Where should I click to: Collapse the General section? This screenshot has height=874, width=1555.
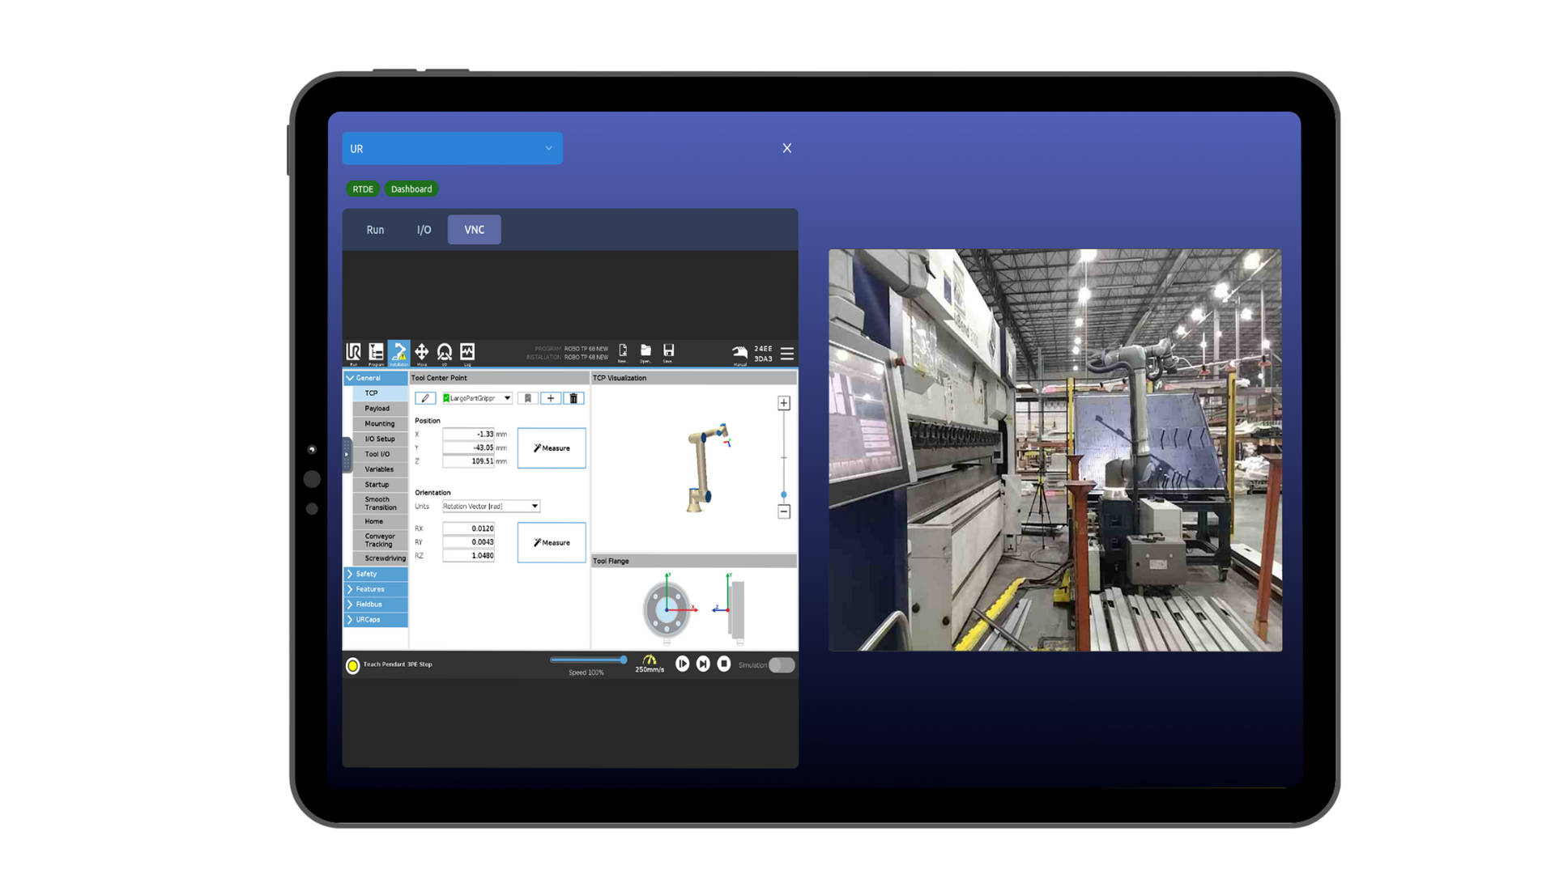click(376, 378)
